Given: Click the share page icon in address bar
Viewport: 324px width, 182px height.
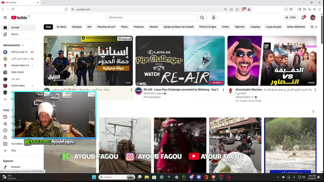Looking at the screenshot, I should click(237, 9).
